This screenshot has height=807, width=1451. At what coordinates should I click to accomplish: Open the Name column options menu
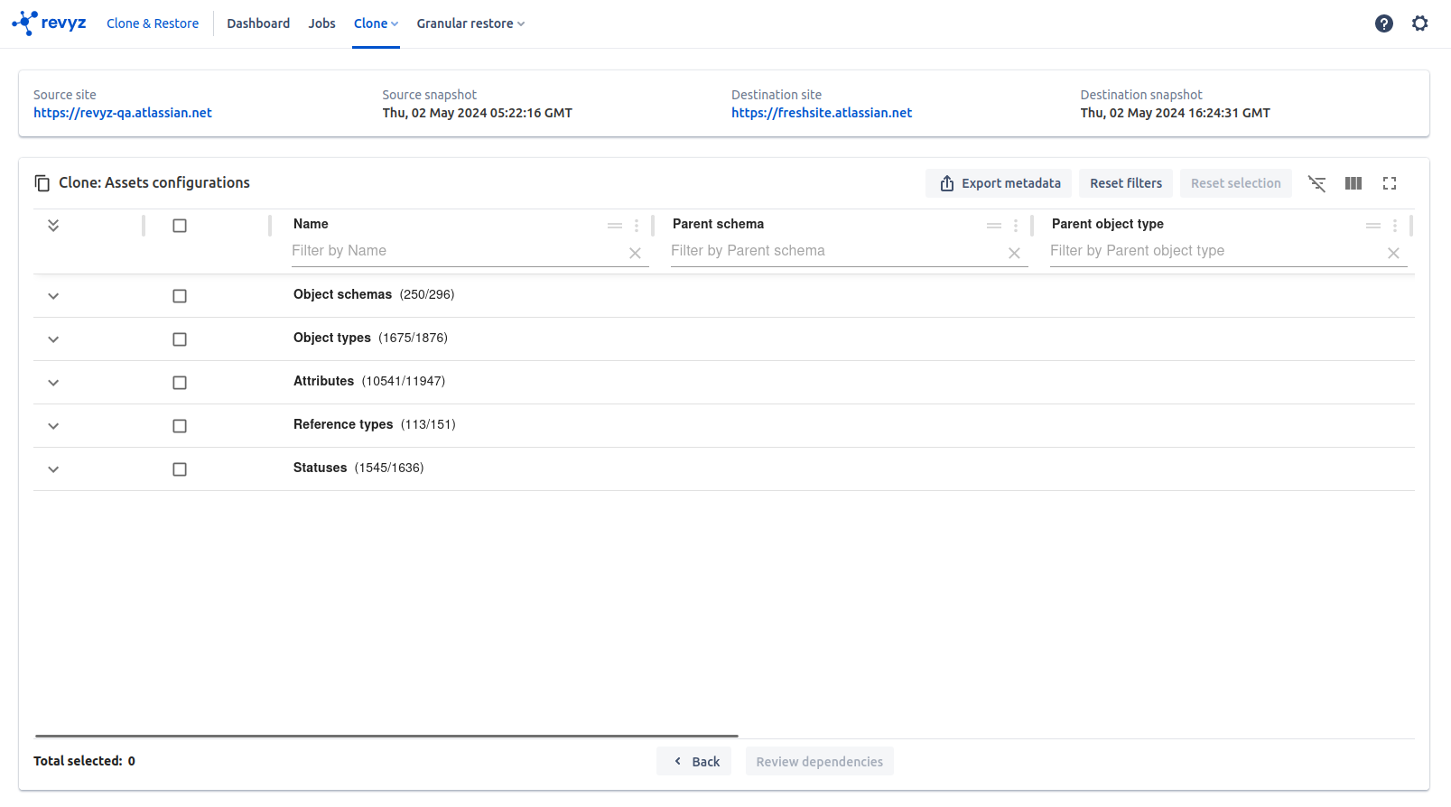637,226
